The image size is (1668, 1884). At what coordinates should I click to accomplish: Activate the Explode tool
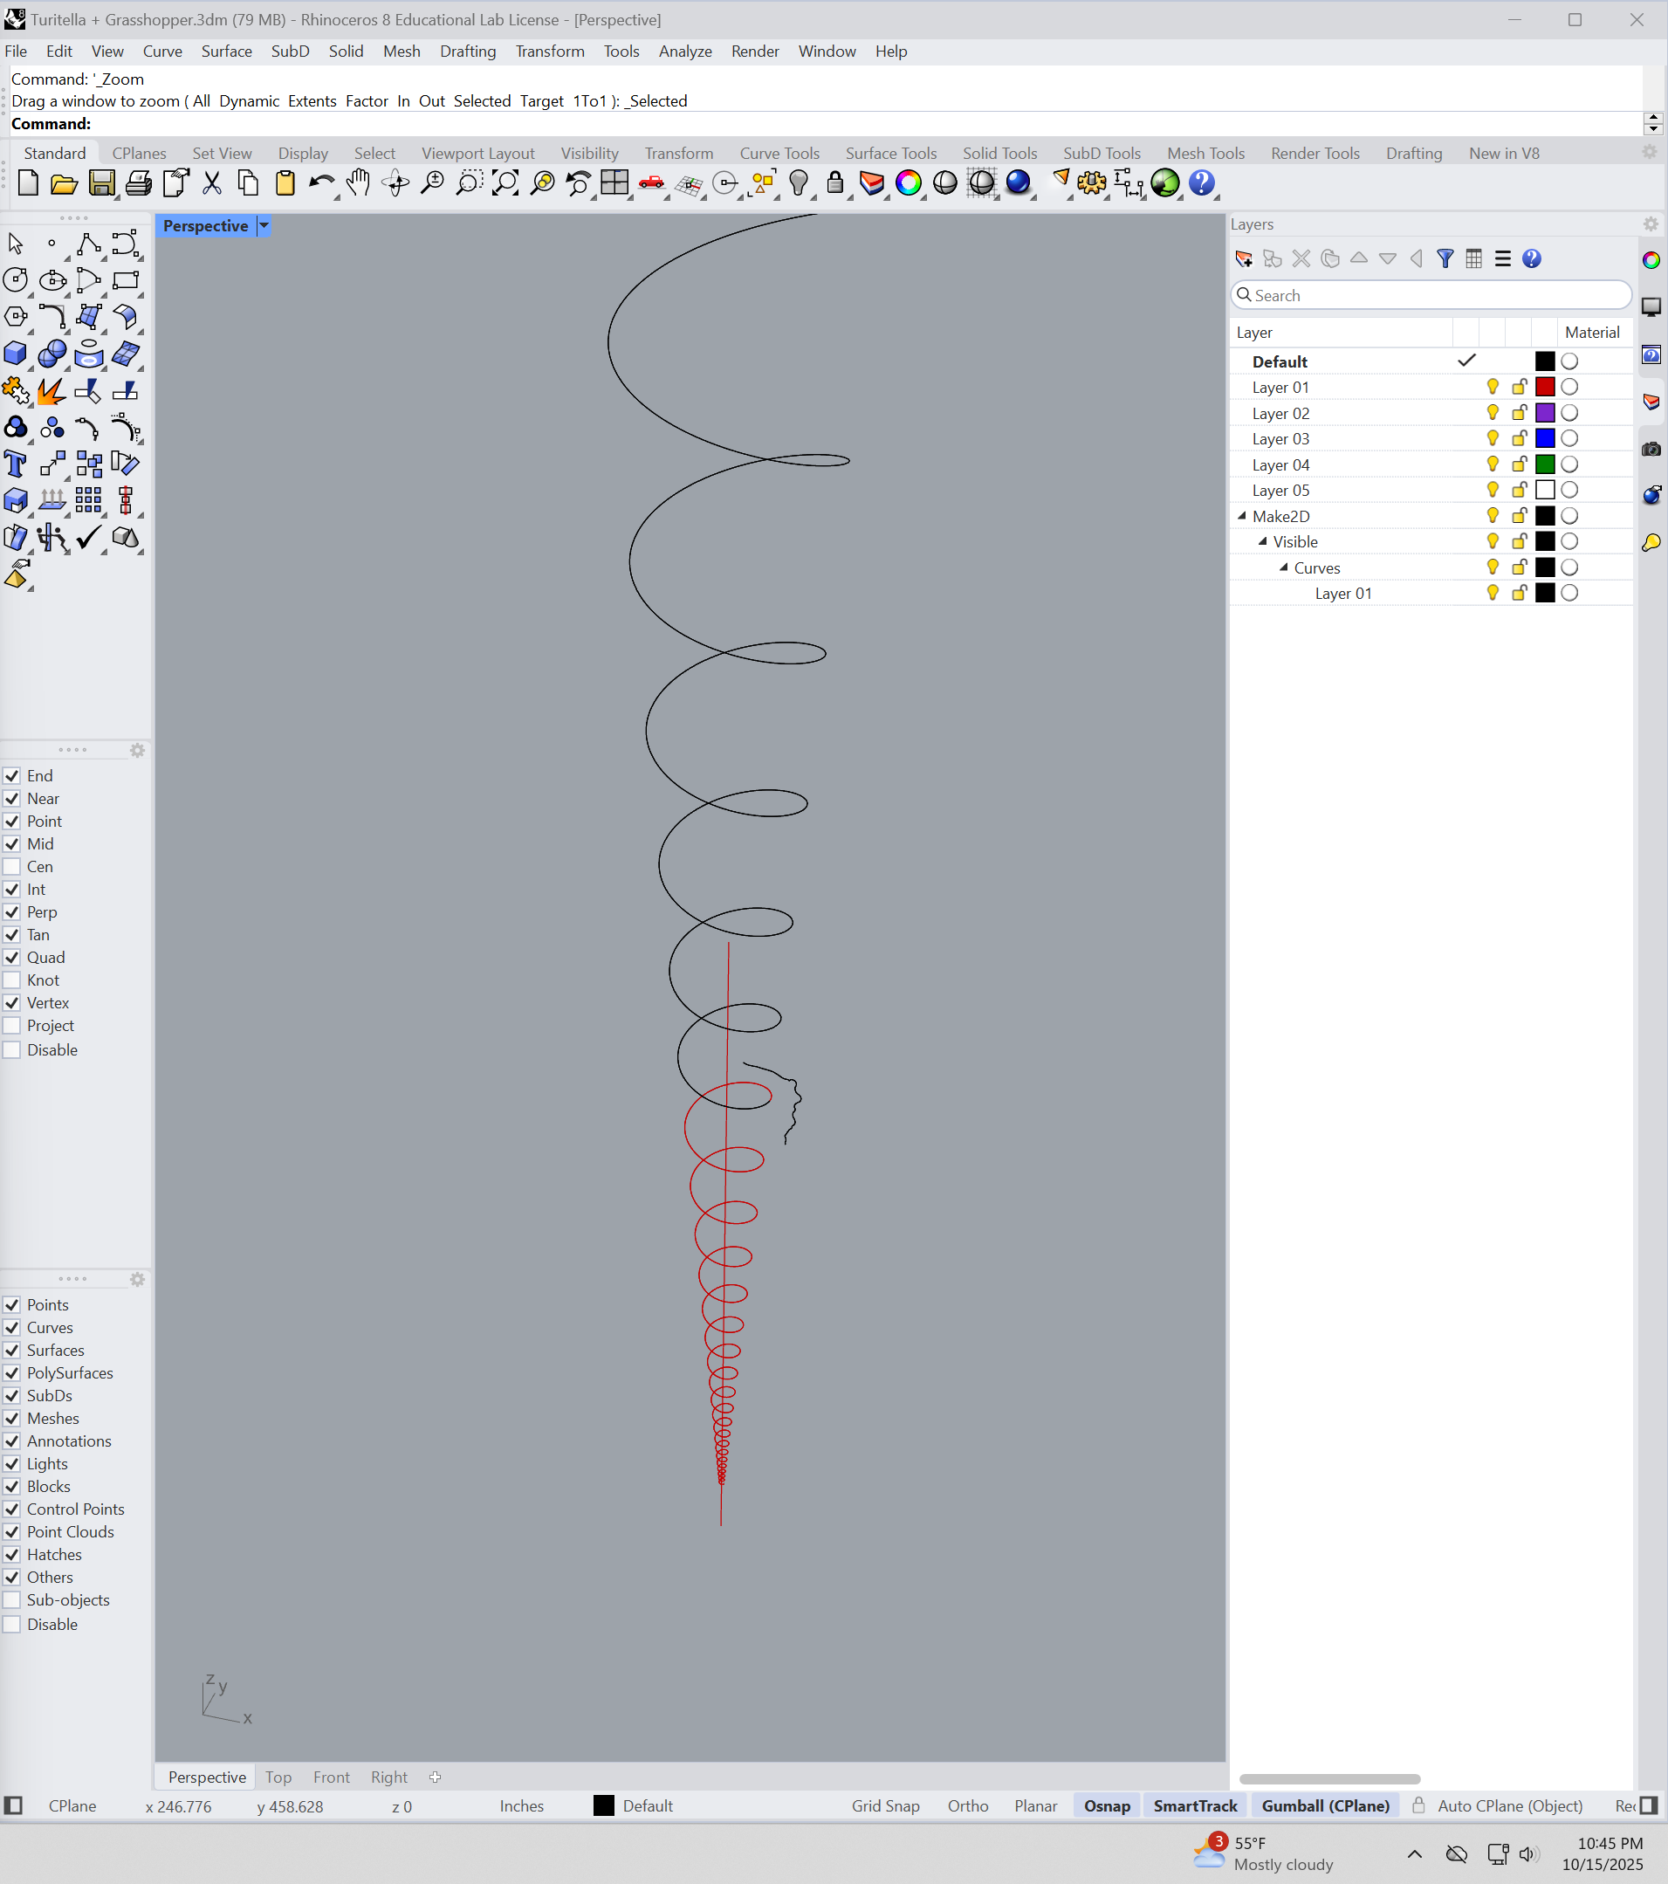pyautogui.click(x=51, y=391)
